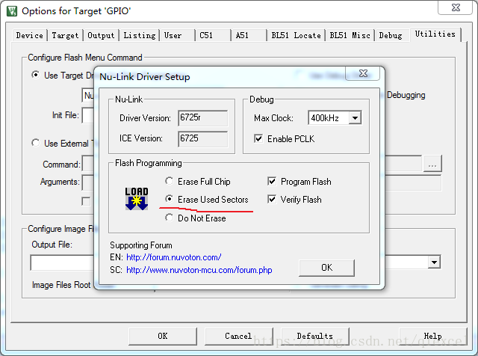Switch to the Debug tab

point(391,35)
